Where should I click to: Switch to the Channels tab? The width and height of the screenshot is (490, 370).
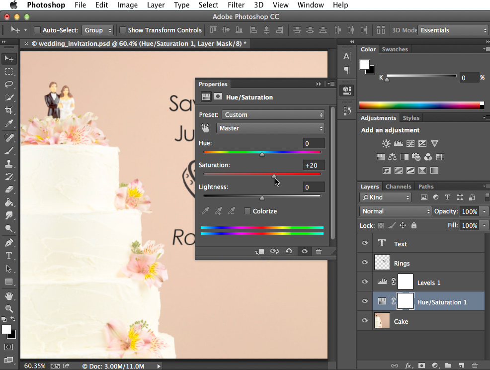(398, 186)
